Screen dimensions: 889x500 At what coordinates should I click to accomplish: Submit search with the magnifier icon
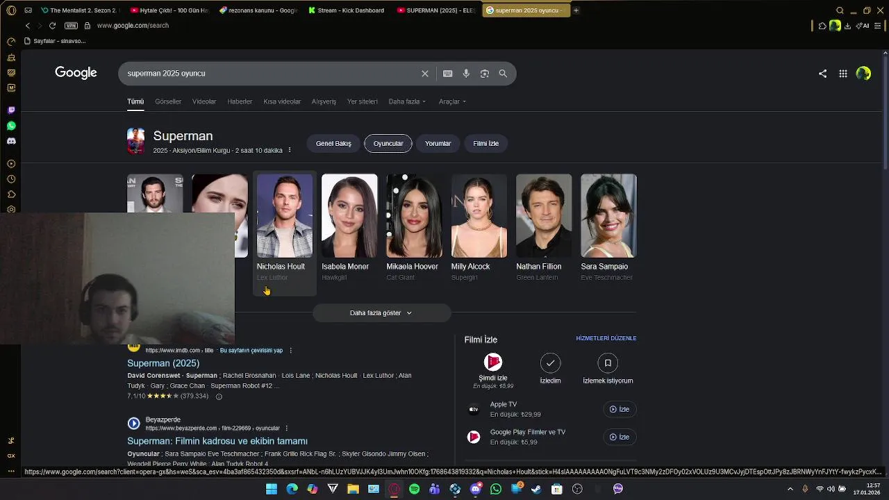click(x=503, y=74)
